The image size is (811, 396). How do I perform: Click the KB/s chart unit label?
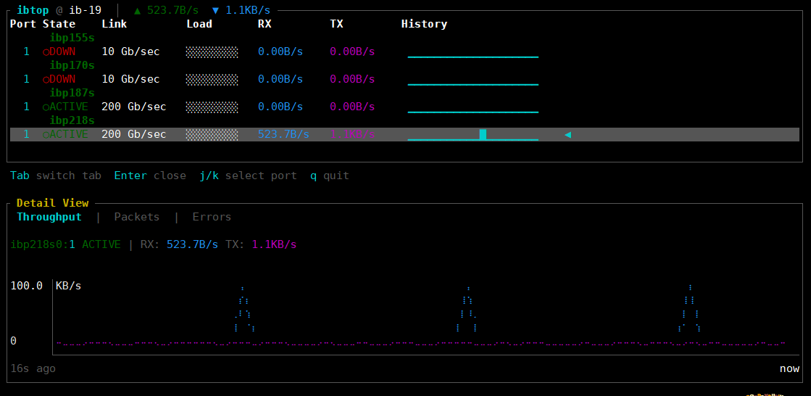[69, 286]
